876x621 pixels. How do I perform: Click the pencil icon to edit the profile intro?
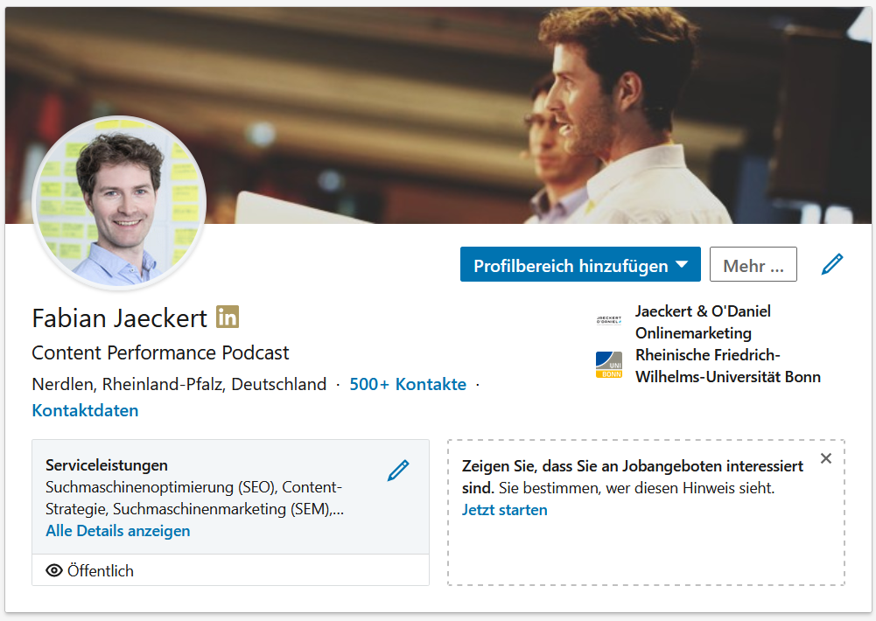pyautogui.click(x=832, y=264)
